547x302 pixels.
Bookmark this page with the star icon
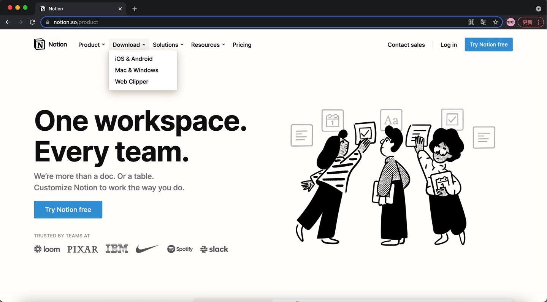(496, 22)
